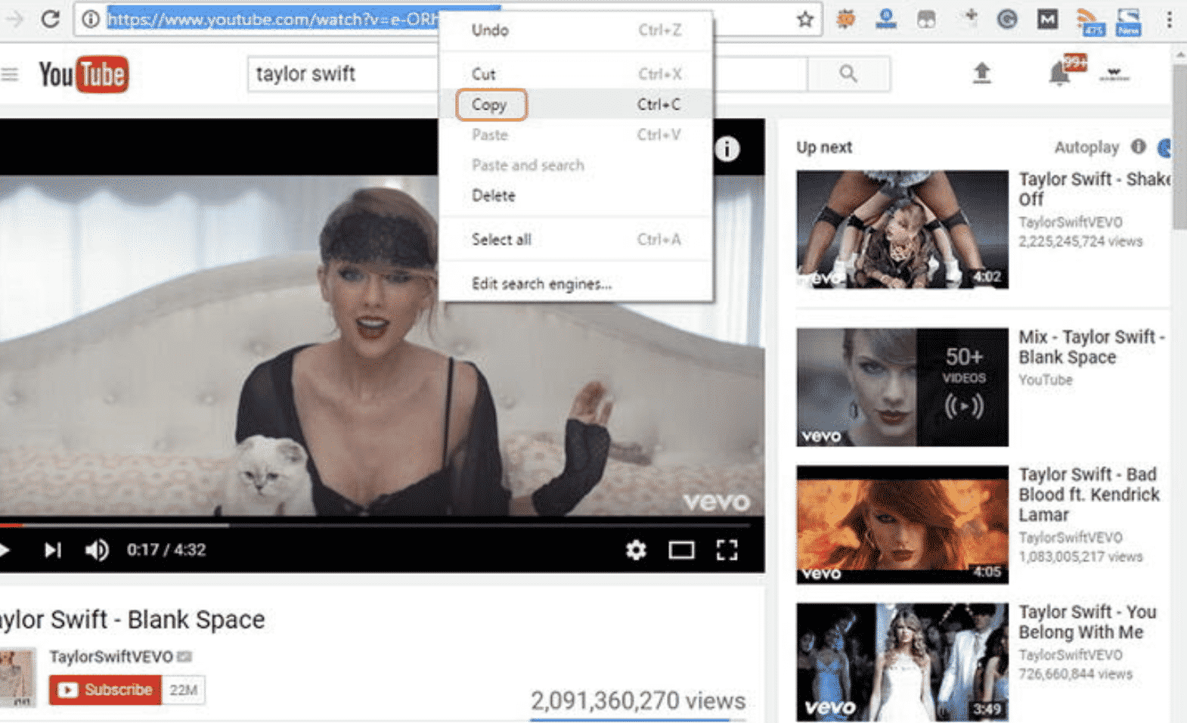Click the upload video arrow icon
The height and width of the screenshot is (723, 1187).
pyautogui.click(x=981, y=73)
